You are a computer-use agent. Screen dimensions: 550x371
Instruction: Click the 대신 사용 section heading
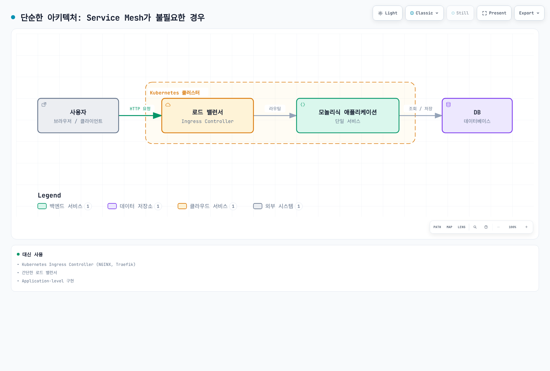[33, 255]
